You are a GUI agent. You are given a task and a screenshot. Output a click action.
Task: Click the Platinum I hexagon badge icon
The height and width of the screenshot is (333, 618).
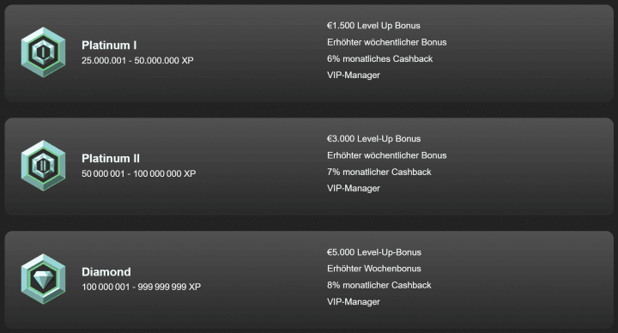(44, 52)
